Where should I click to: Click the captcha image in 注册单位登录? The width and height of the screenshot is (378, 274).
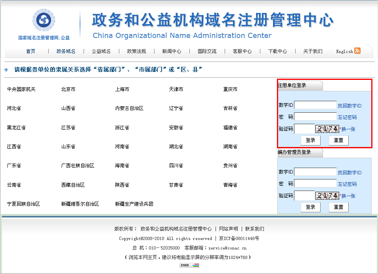click(327, 129)
